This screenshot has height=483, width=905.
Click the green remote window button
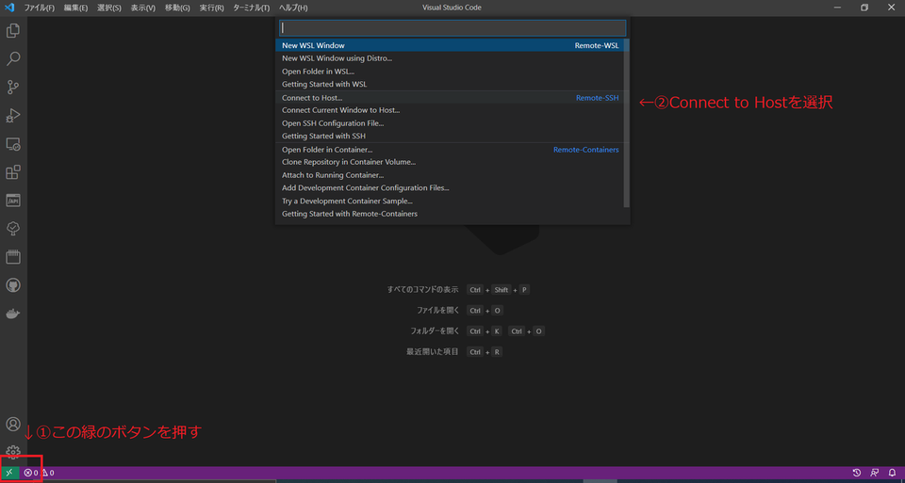click(9, 473)
